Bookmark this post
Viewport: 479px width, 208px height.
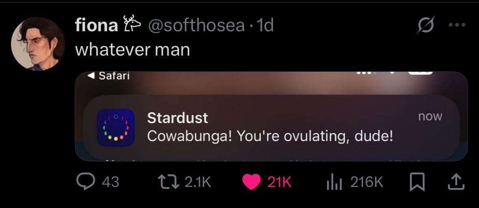pos(416,182)
